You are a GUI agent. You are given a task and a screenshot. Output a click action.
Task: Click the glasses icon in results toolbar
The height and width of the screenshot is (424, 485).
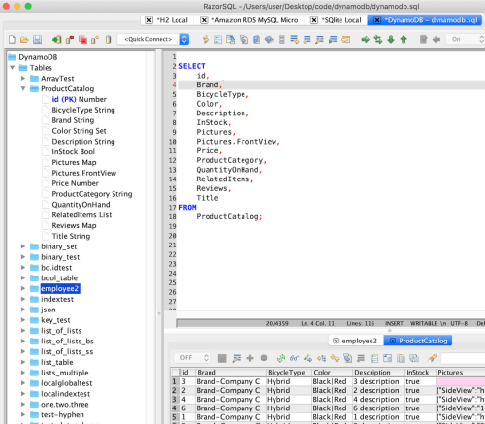pyautogui.click(x=294, y=358)
